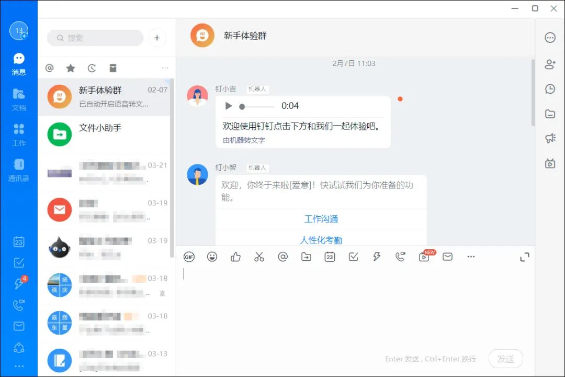Viewport: 565px width, 377px height.
Task: Open the archive box filter icon
Action: tap(113, 68)
